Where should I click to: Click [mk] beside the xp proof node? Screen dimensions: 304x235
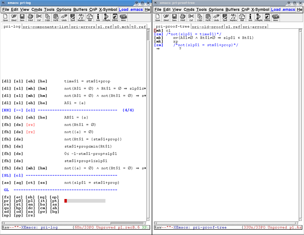pyautogui.click(x=159, y=41)
